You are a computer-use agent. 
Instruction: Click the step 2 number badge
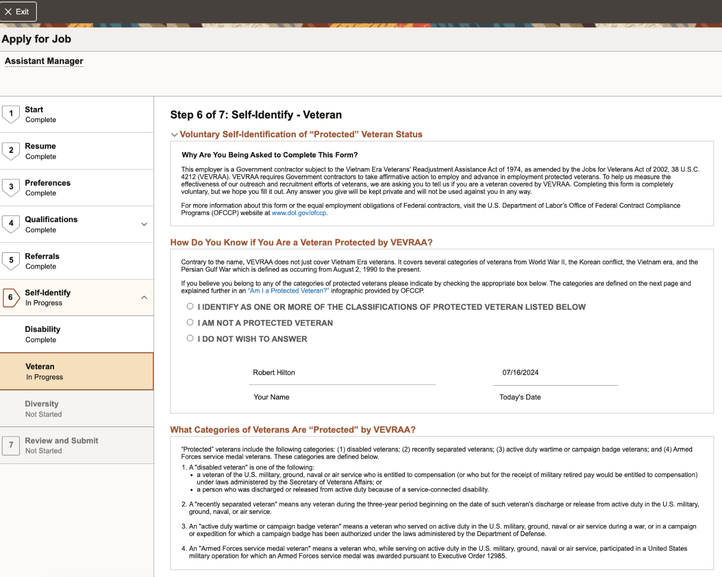click(x=11, y=151)
